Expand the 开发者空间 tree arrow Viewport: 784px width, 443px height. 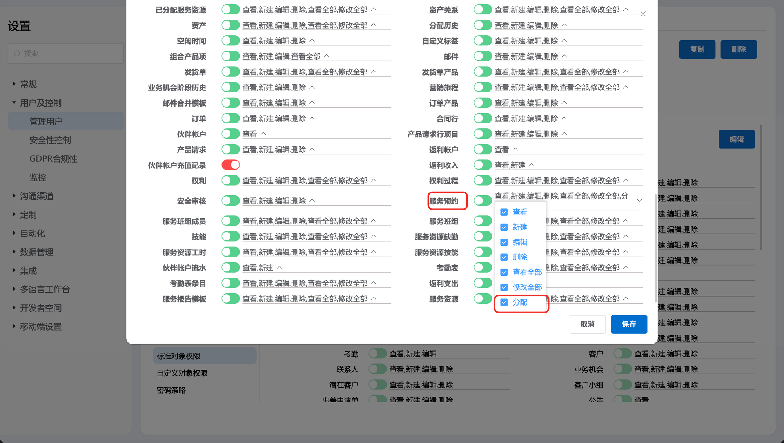(14, 307)
